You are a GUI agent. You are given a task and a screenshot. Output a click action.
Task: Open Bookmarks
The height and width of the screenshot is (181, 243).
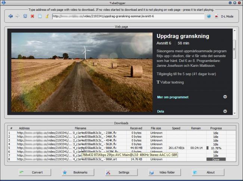point(77,172)
